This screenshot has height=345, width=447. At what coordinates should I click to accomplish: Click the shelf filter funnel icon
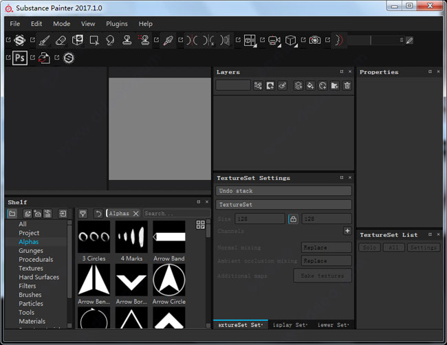(83, 214)
